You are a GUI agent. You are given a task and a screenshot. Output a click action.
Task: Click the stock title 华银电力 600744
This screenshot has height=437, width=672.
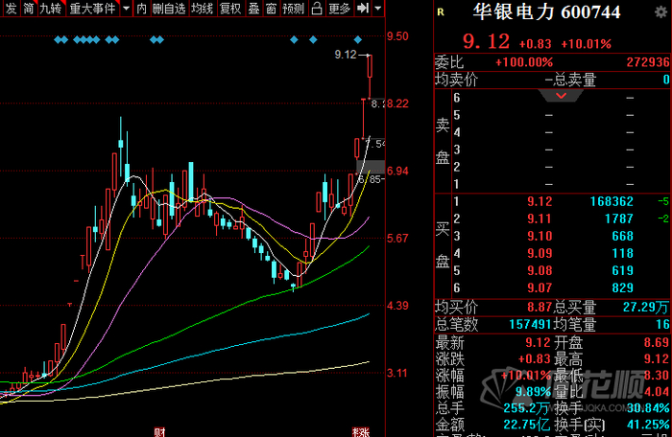click(x=546, y=12)
